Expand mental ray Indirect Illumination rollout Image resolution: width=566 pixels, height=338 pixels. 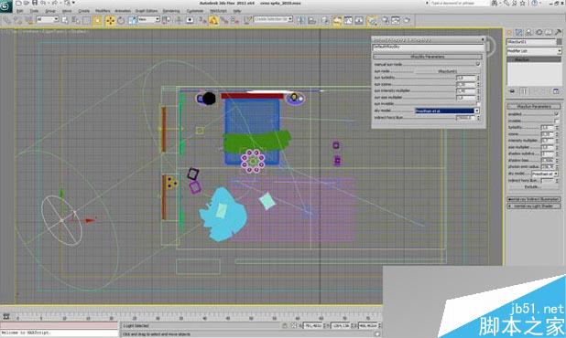pyautogui.click(x=534, y=199)
